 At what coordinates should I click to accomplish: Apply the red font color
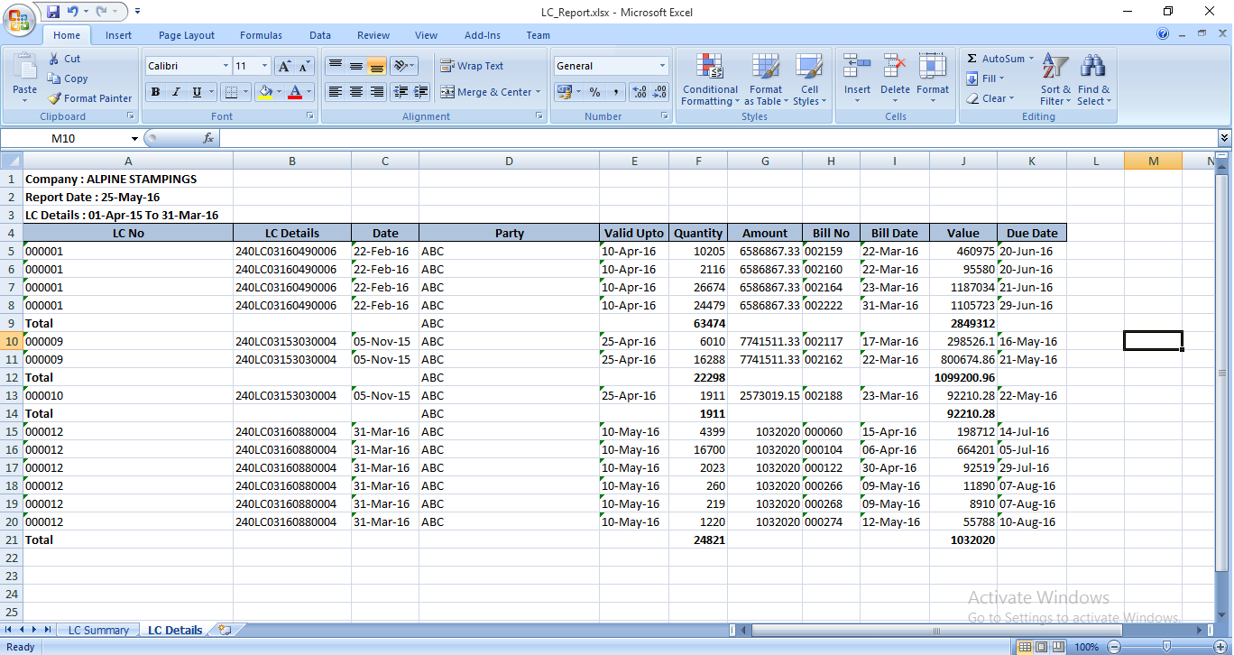[x=295, y=92]
